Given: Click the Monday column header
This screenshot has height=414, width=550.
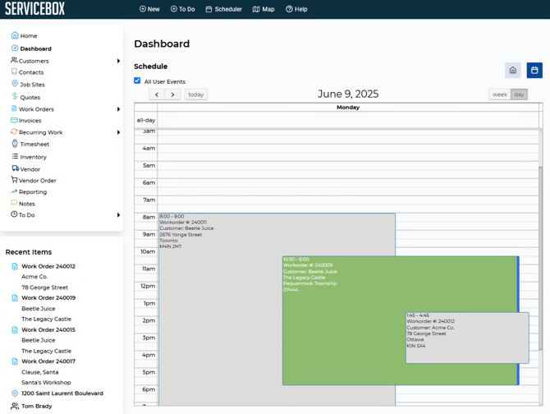Looking at the screenshot, I should tap(348, 108).
